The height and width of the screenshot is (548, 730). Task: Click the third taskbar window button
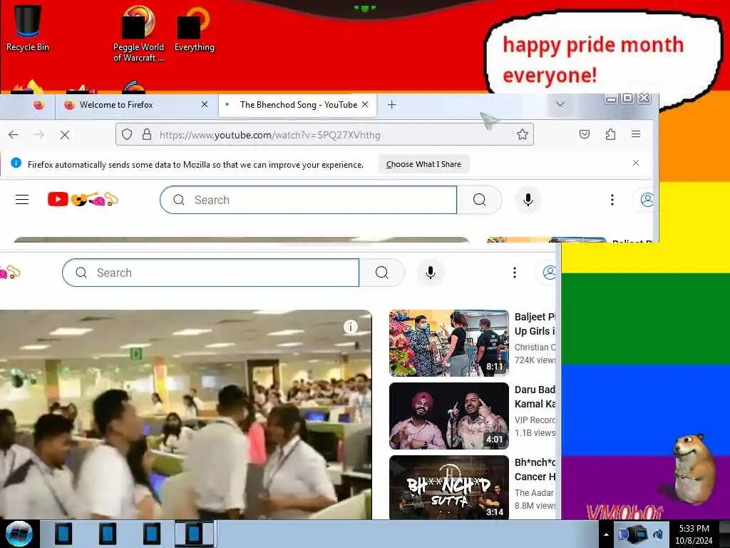152,534
